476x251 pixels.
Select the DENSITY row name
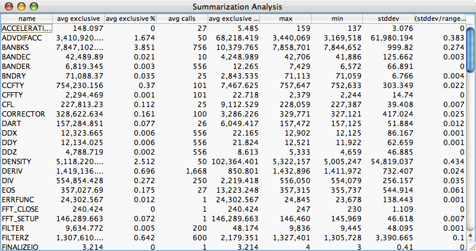point(17,161)
